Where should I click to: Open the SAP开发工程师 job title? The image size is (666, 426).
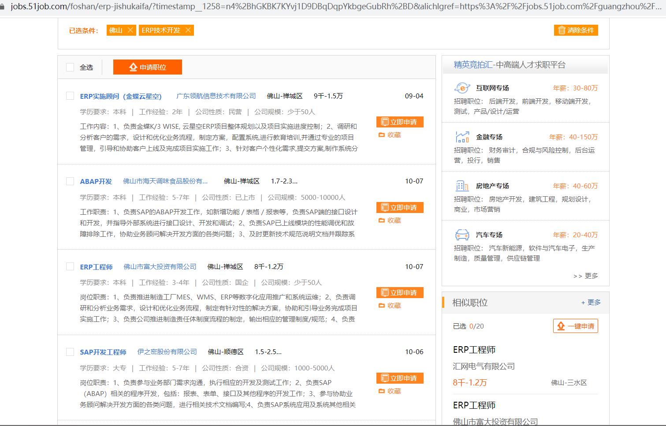103,352
